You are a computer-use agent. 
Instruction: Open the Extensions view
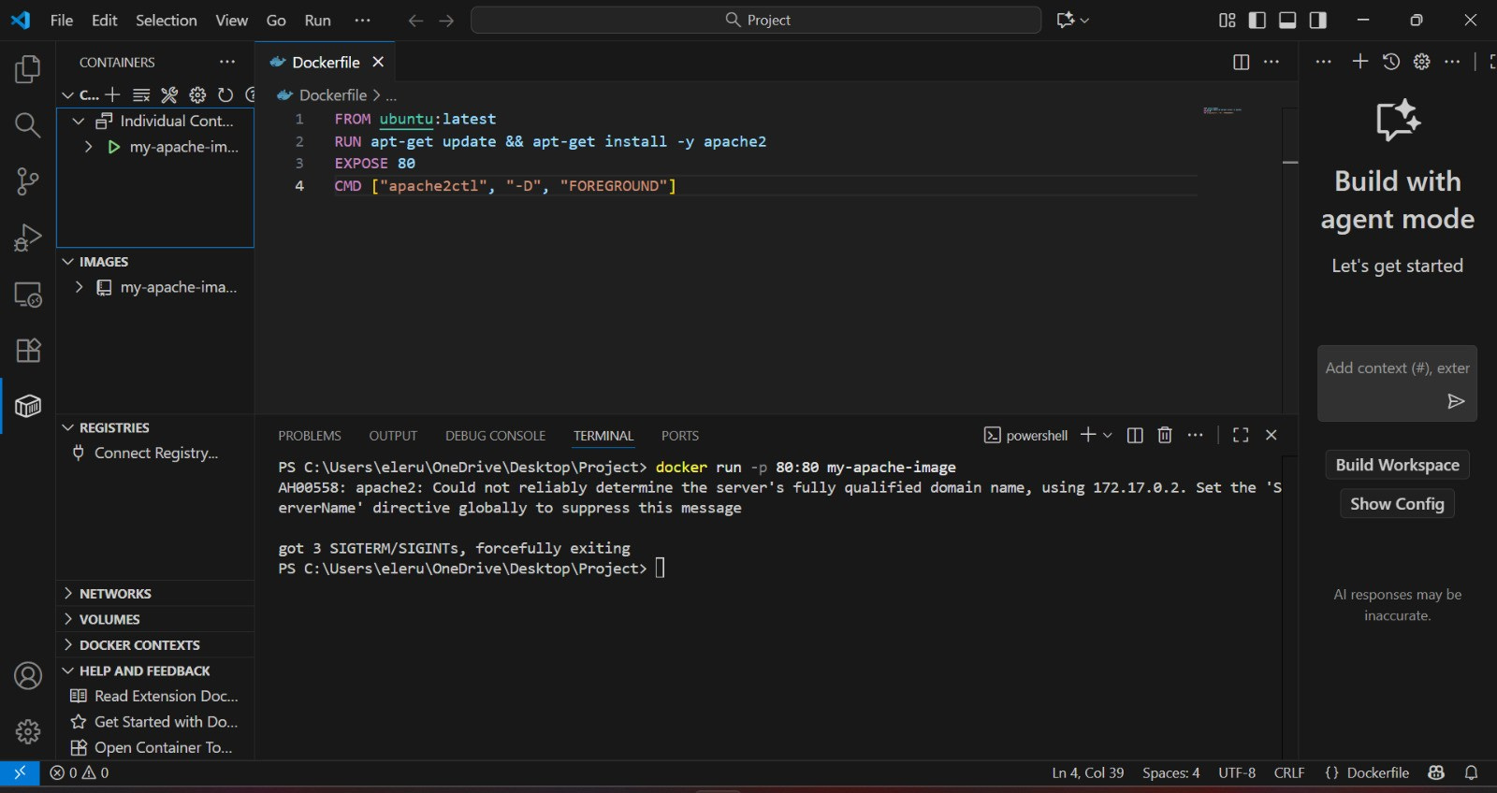28,351
